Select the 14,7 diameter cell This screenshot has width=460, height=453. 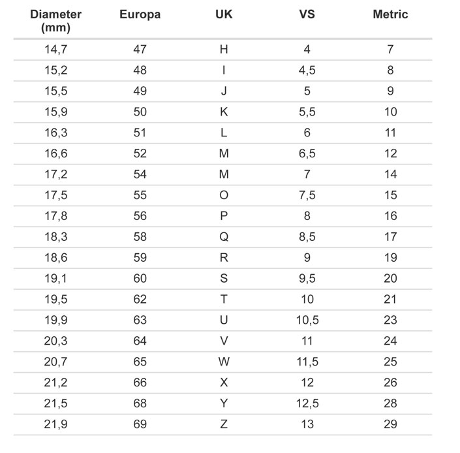pyautogui.click(x=55, y=50)
